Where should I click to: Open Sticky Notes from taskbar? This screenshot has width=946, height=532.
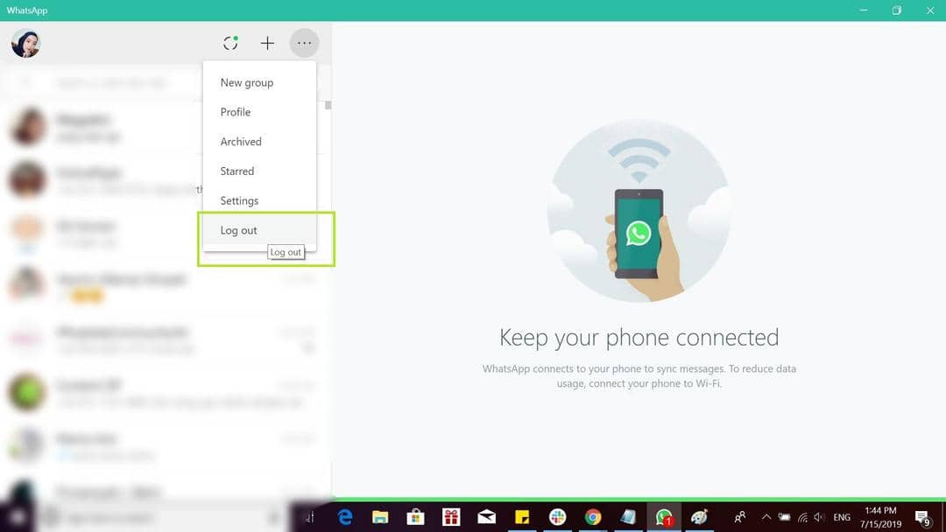pyautogui.click(x=522, y=517)
